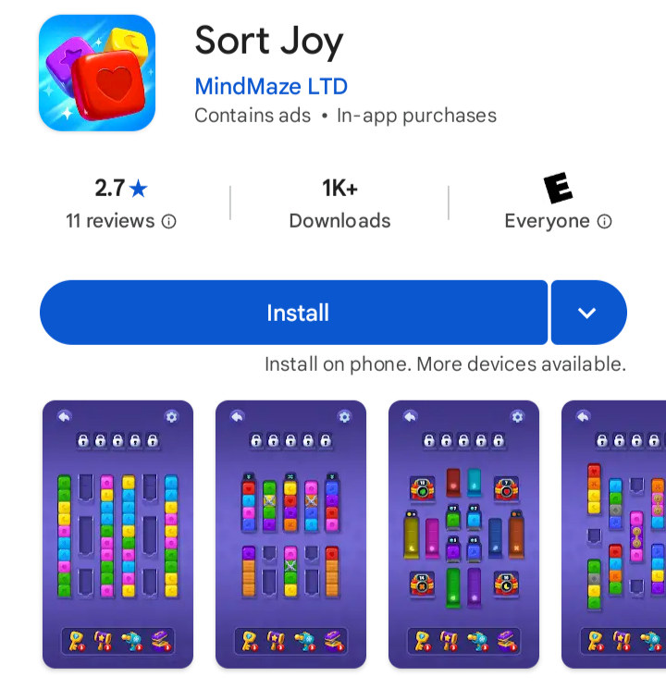Open the first gameplay screenshot
Screen dimensions: 666x689
117,535
